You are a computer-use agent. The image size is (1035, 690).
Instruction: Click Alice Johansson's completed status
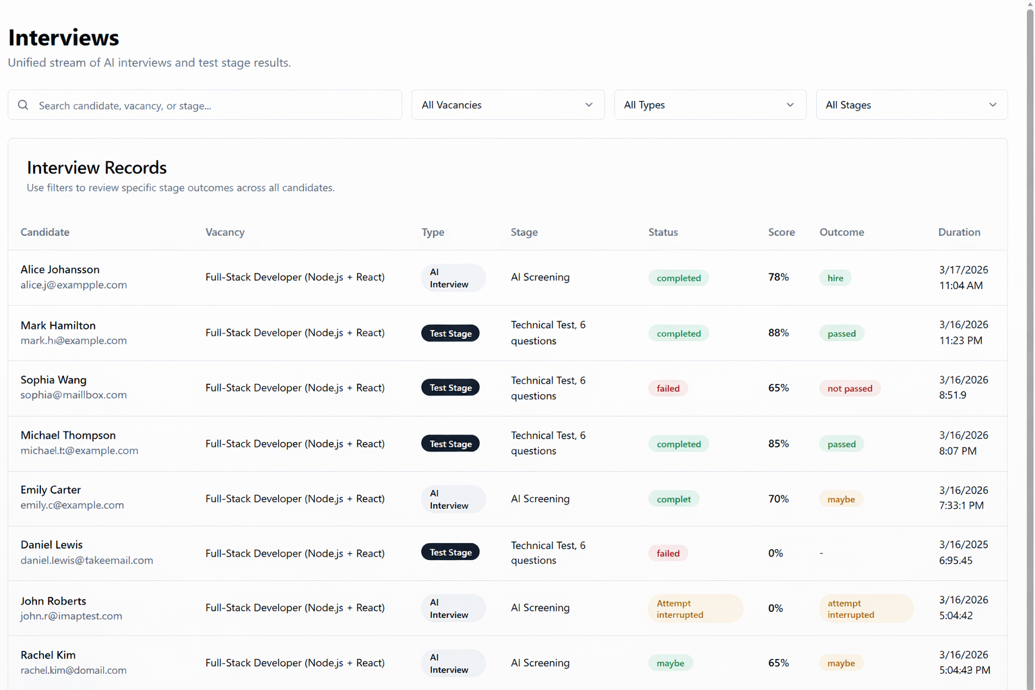pos(679,278)
